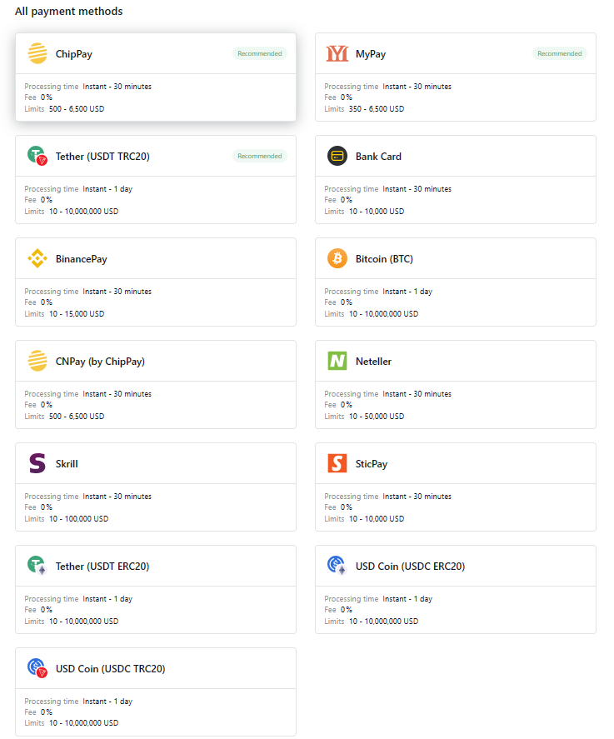This screenshot has height=739, width=614.
Task: Click the Tether USDT ERC20 coin icon
Action: tap(37, 566)
